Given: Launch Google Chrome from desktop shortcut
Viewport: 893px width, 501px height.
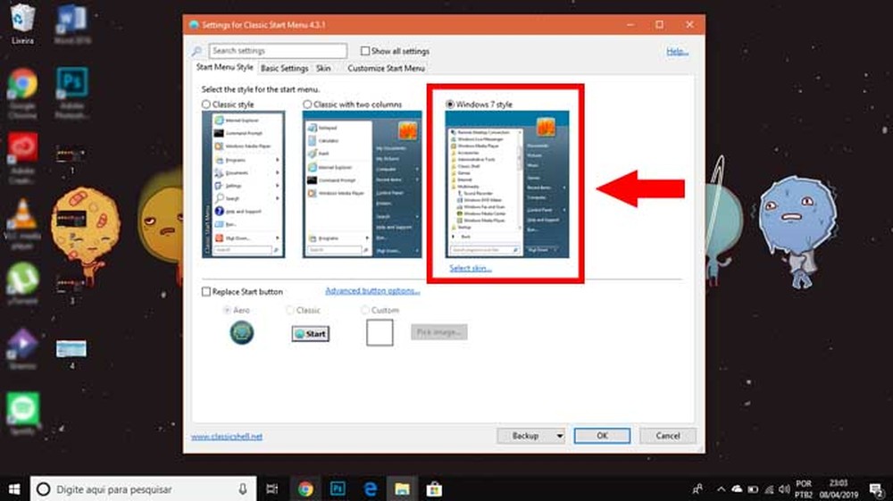Looking at the screenshot, I should coord(22,92).
